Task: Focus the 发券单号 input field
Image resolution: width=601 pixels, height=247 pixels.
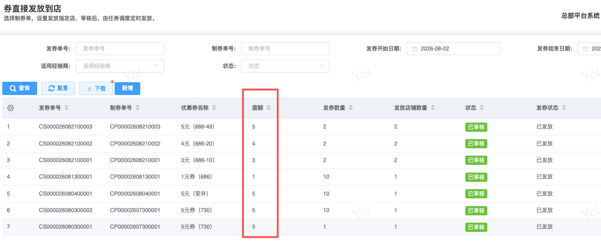Action: point(120,49)
